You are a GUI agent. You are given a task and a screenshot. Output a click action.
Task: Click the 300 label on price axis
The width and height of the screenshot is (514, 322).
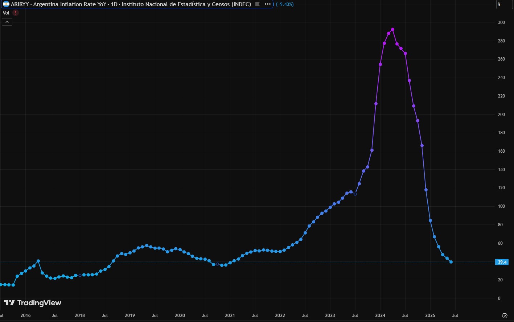tap(501, 22)
